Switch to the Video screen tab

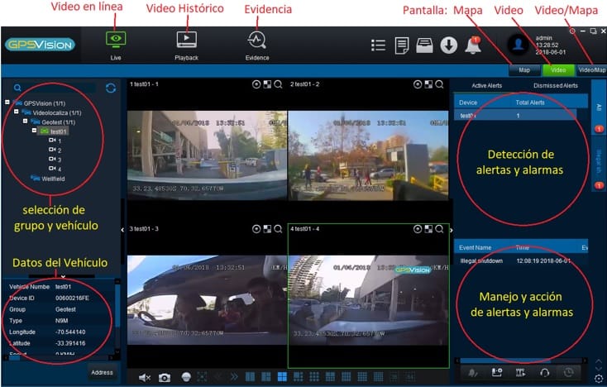(x=558, y=70)
